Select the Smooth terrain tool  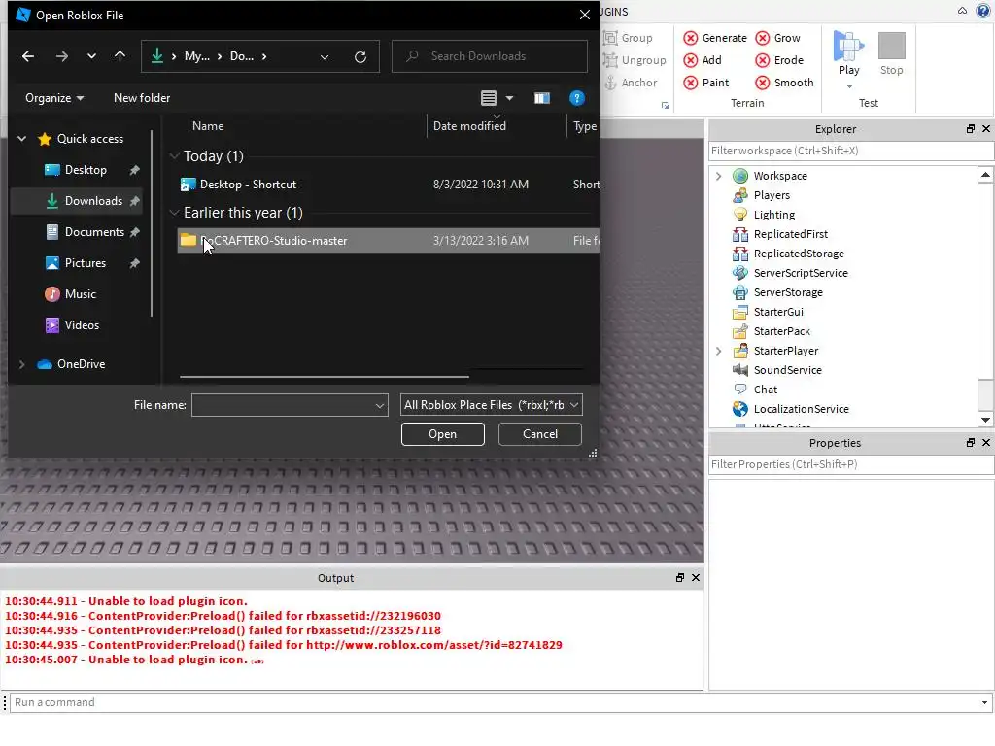[784, 83]
